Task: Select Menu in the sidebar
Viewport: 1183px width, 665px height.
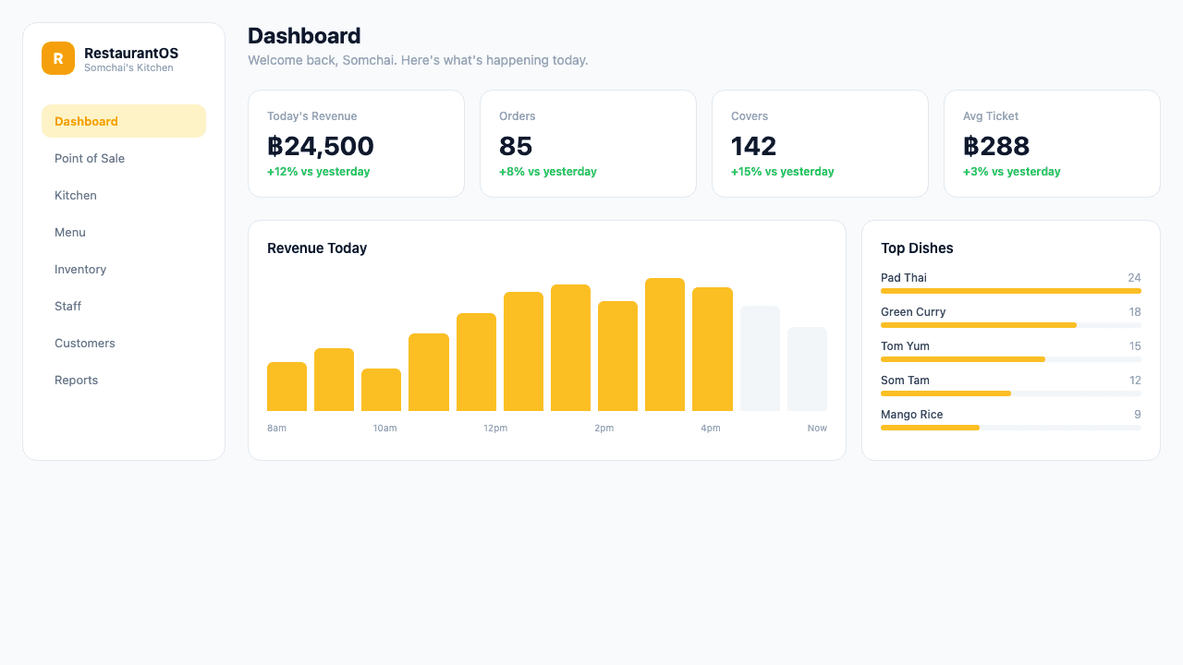Action: 124,232
